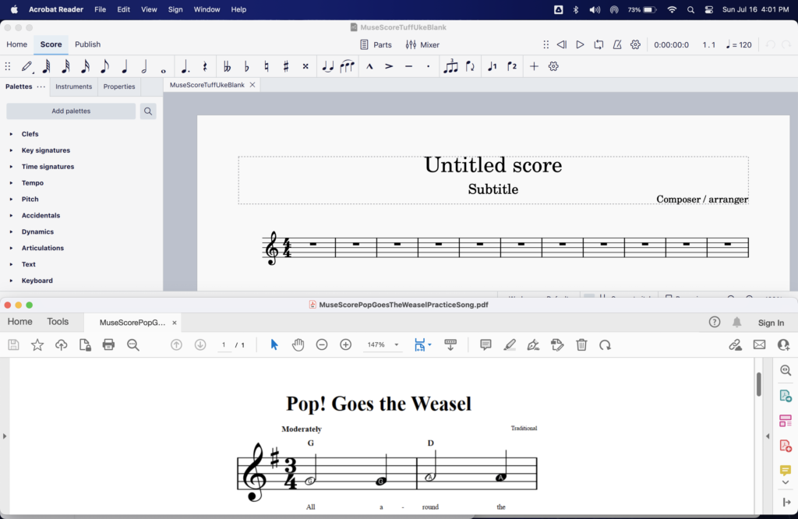Open the Window menu in the menu bar

(x=207, y=9)
